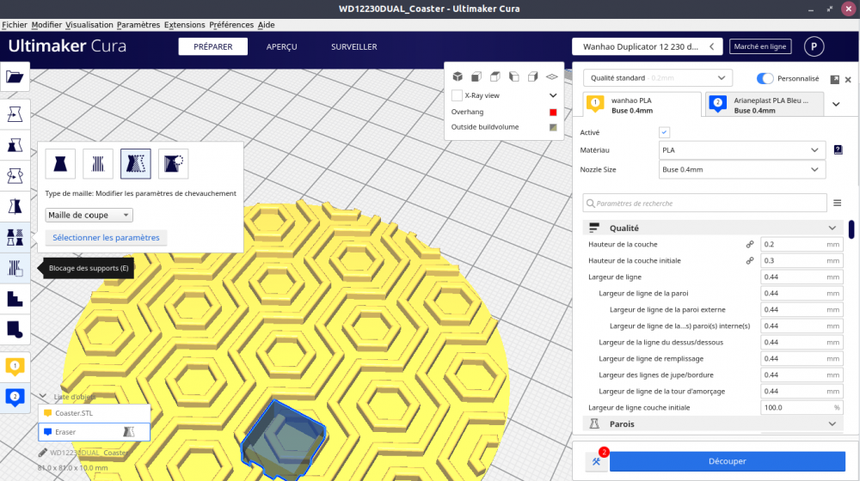Select extruder 2 blue icon in left toolbar
The width and height of the screenshot is (860, 481).
pos(15,397)
